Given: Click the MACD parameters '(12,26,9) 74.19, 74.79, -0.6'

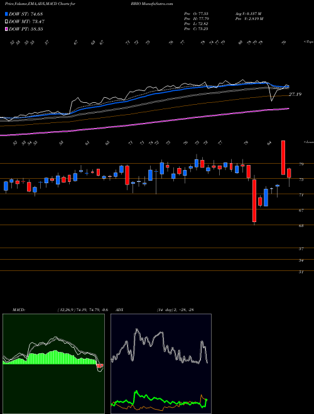Looking at the screenshot, I should coord(82,310).
